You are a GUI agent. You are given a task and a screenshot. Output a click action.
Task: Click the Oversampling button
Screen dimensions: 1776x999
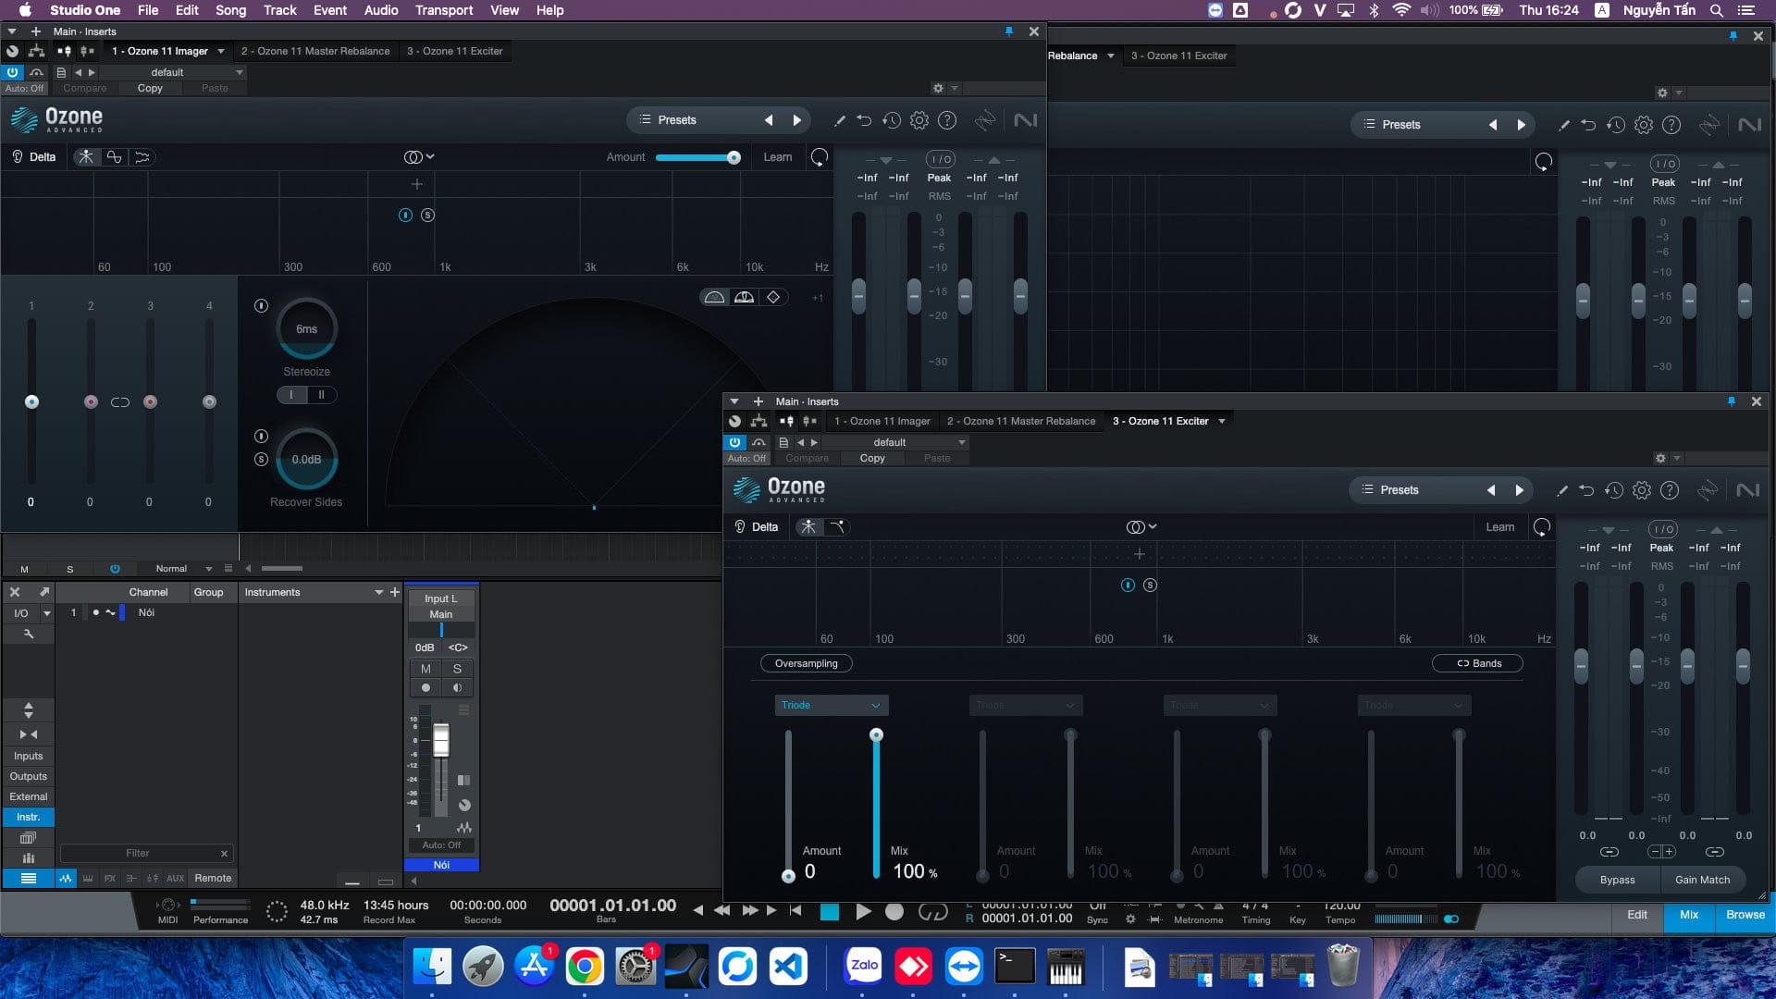tap(806, 664)
